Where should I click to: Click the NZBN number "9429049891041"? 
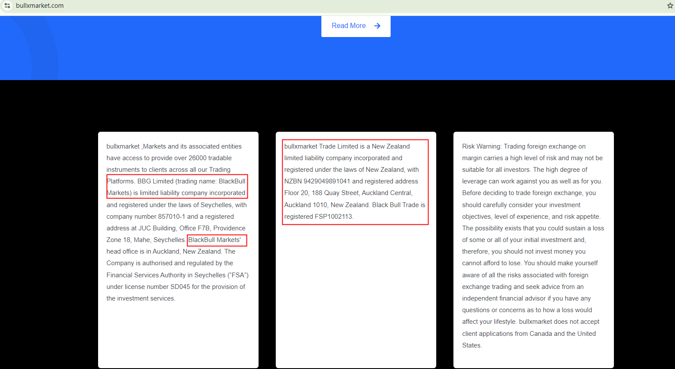[327, 181]
